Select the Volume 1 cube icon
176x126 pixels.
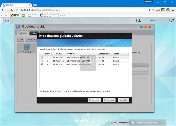pos(27,47)
